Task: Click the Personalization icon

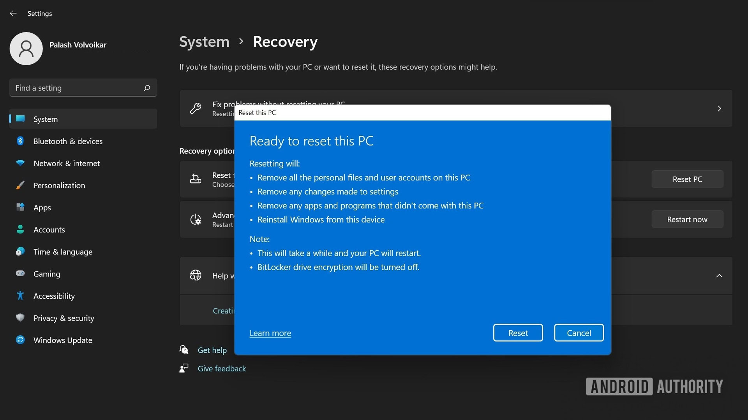Action: pyautogui.click(x=20, y=185)
